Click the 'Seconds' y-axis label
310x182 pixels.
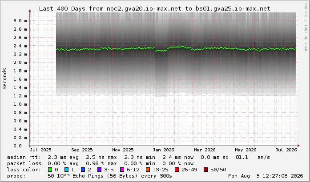click(x=4, y=79)
